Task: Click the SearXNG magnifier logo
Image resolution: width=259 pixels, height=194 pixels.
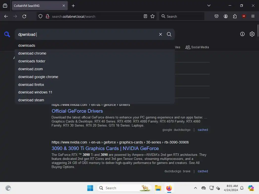Action: tap(7, 34)
